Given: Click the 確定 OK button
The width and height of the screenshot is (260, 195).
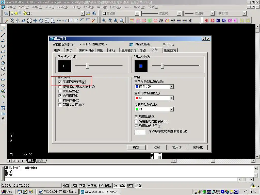Looking at the screenshot, I should point(136,148).
